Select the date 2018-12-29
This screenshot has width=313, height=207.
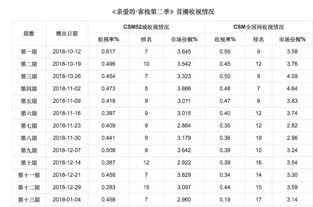[67, 187]
